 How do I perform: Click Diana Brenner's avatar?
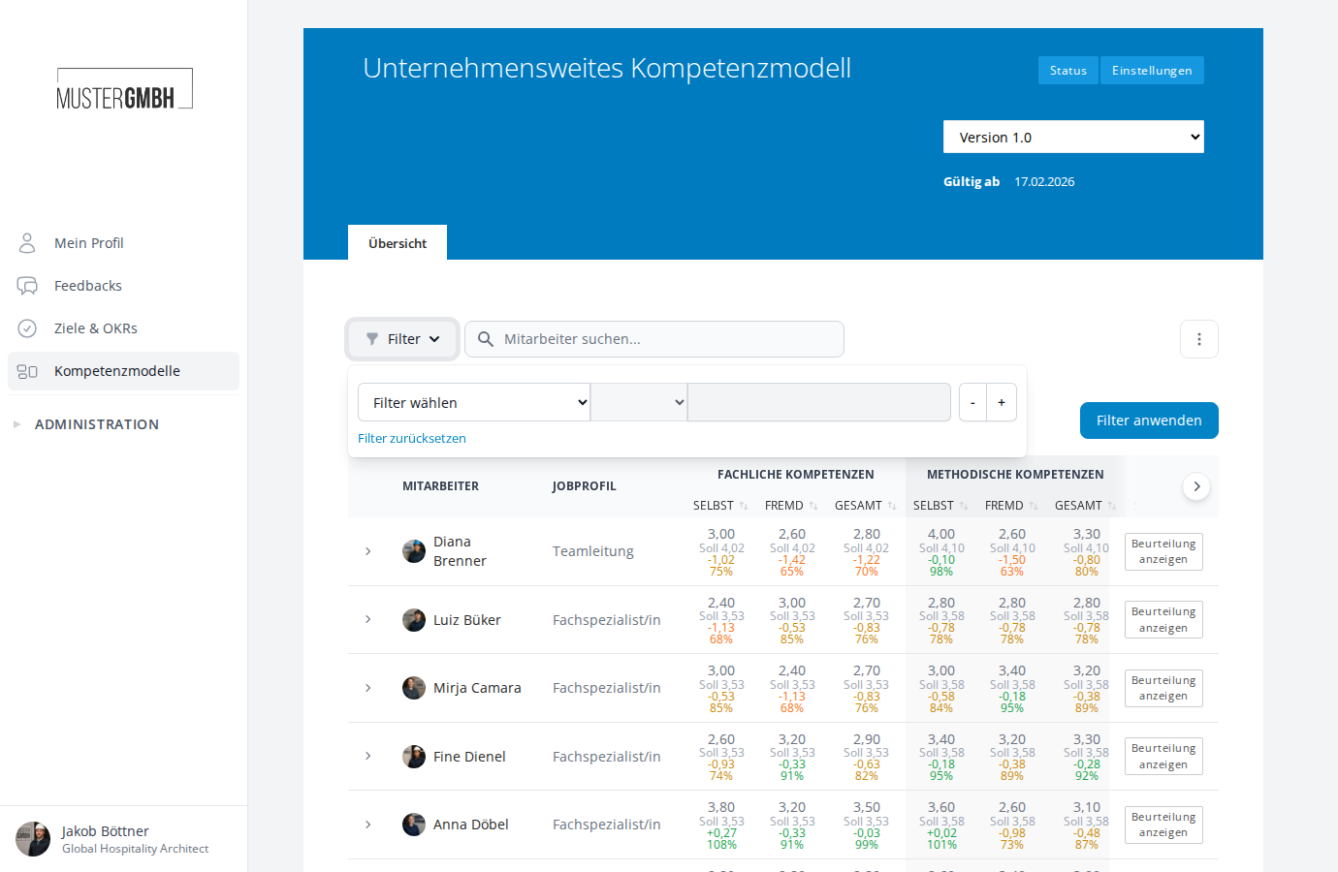[414, 551]
